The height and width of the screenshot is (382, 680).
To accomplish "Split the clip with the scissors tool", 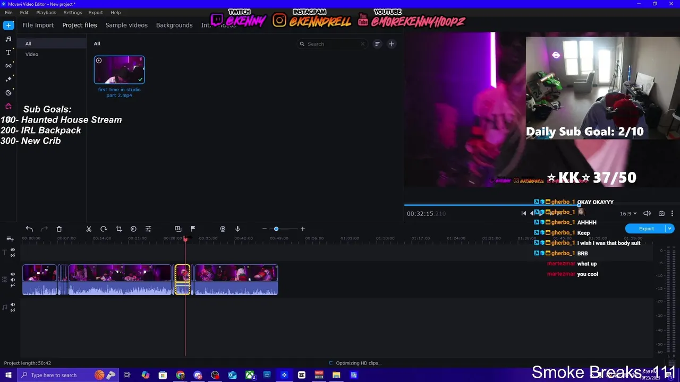I will click(x=89, y=229).
